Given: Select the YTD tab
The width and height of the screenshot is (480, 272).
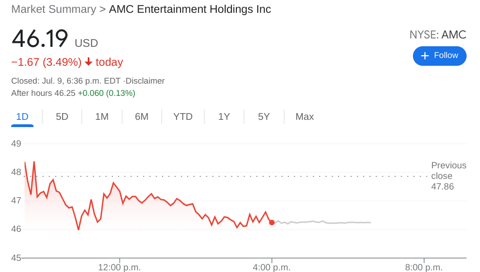Looking at the screenshot, I should (183, 117).
